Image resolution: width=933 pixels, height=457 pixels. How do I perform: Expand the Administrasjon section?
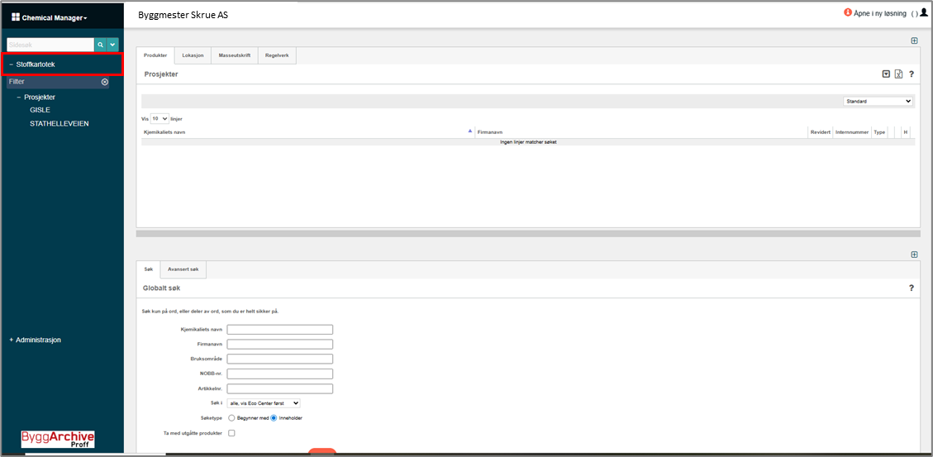[35, 340]
